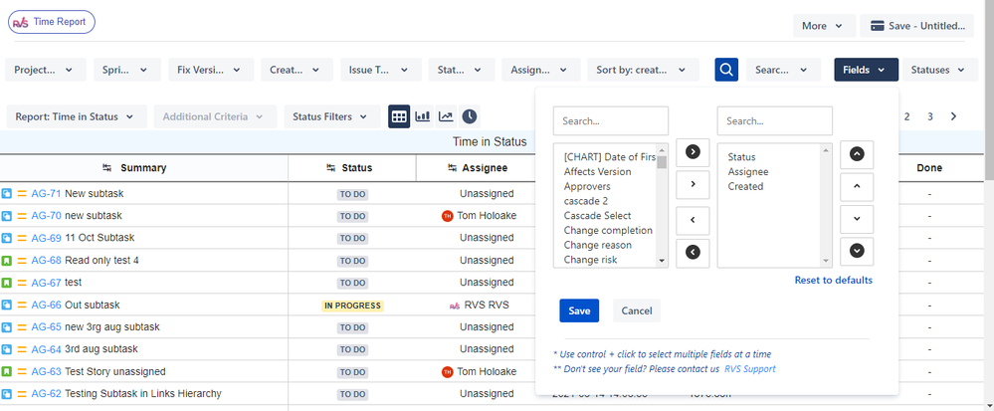Open the line trend chart view
This screenshot has width=994, height=411.
(447, 116)
